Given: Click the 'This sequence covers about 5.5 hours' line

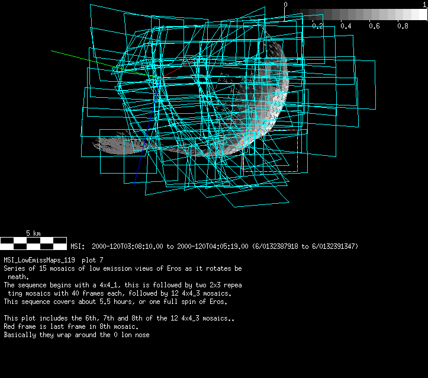Looking at the screenshot, I should pyautogui.click(x=115, y=302).
